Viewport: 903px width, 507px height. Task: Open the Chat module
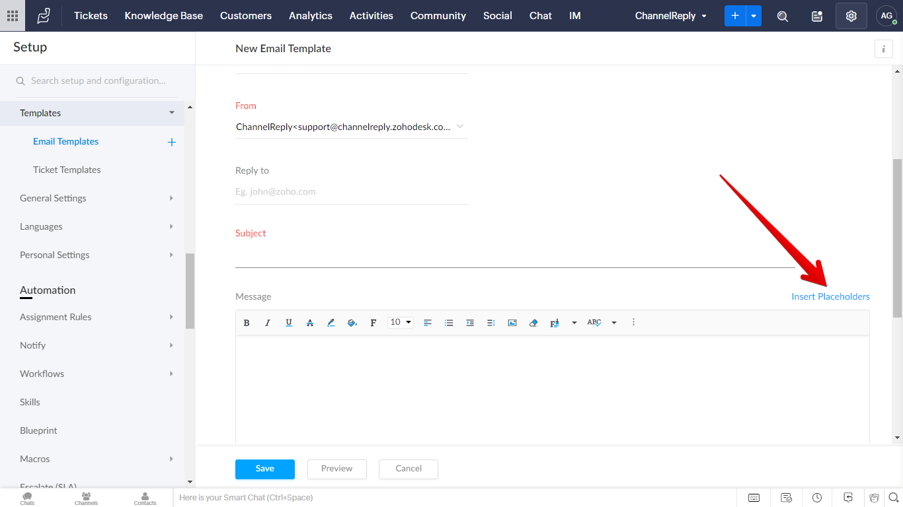click(541, 16)
